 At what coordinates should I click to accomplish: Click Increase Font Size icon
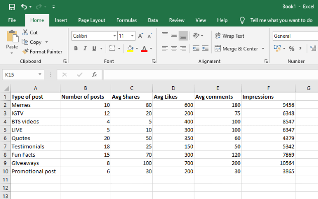point(140,36)
